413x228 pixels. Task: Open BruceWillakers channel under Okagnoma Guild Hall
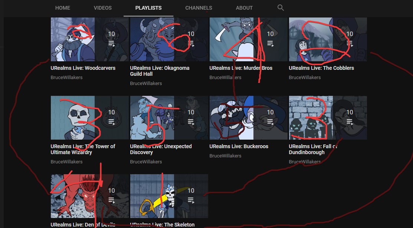point(146,83)
